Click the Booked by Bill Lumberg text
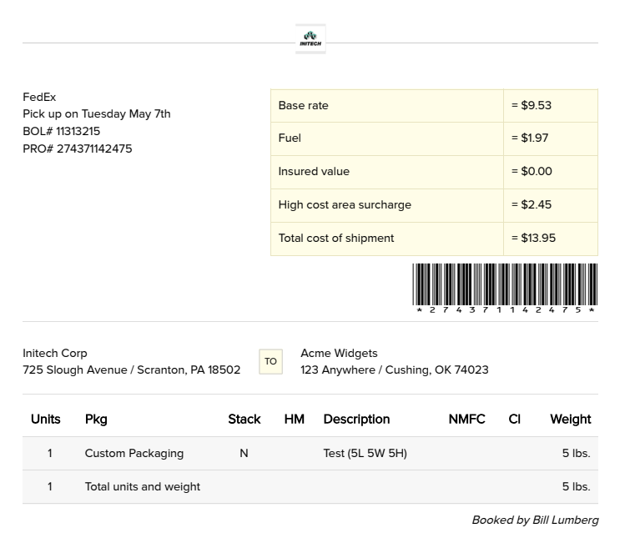The height and width of the screenshot is (543, 625). tap(535, 520)
